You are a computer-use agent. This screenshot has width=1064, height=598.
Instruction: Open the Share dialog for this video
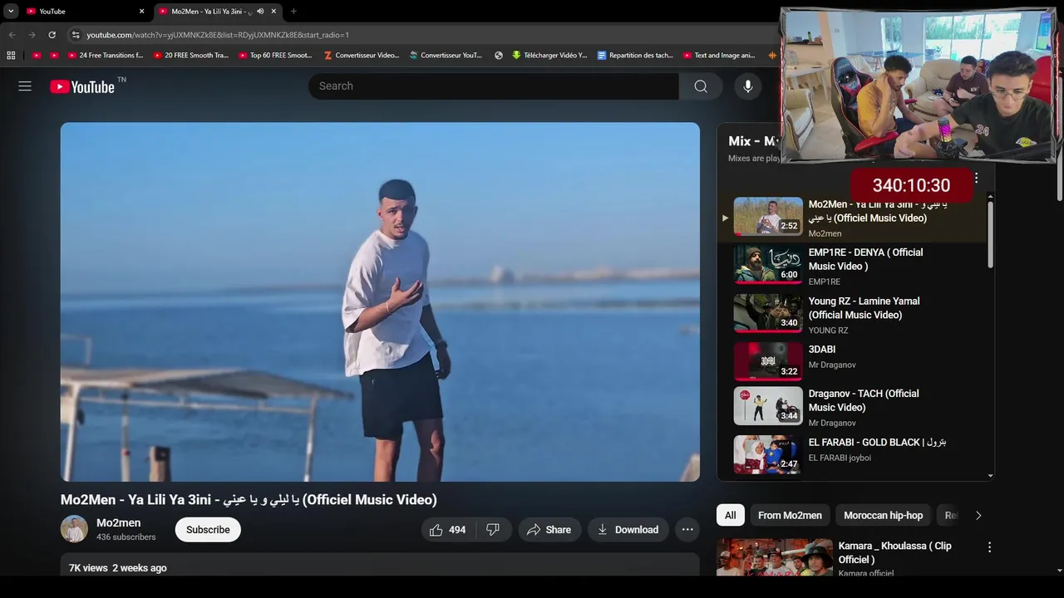549,530
